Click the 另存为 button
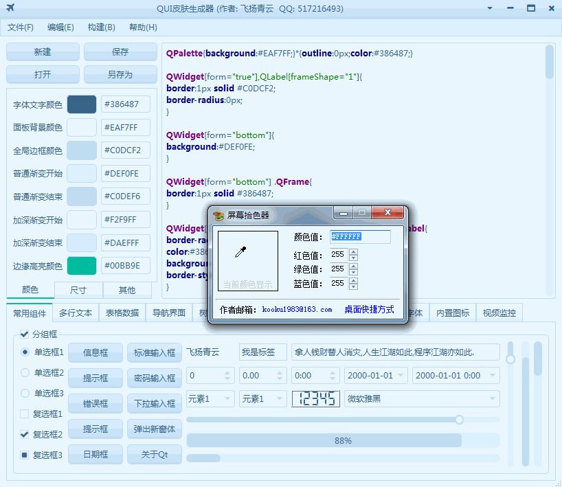The width and height of the screenshot is (562, 487). [120, 75]
